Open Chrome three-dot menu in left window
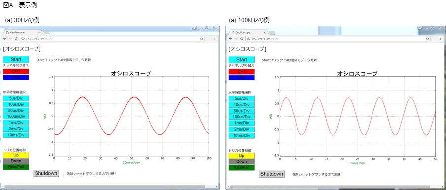 click(x=215, y=38)
